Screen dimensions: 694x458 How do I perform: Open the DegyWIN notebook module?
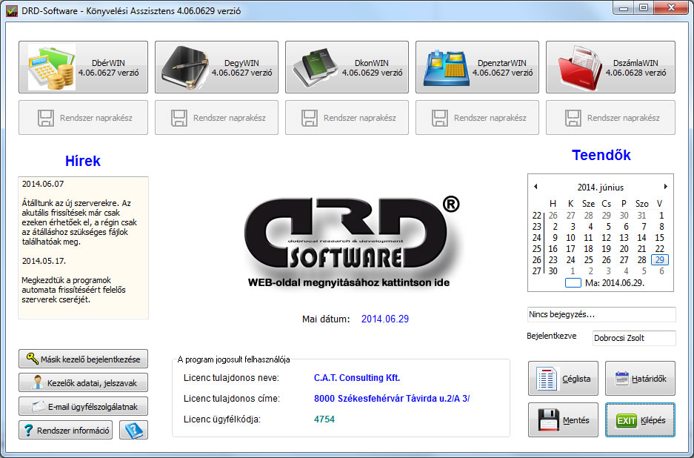pos(216,67)
